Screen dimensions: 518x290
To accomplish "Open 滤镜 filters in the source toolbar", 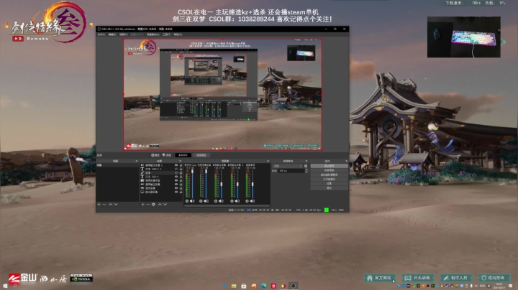I will (x=167, y=155).
